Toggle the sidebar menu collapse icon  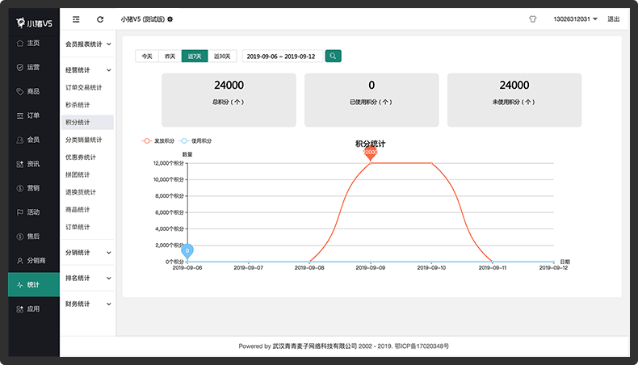pos(76,19)
